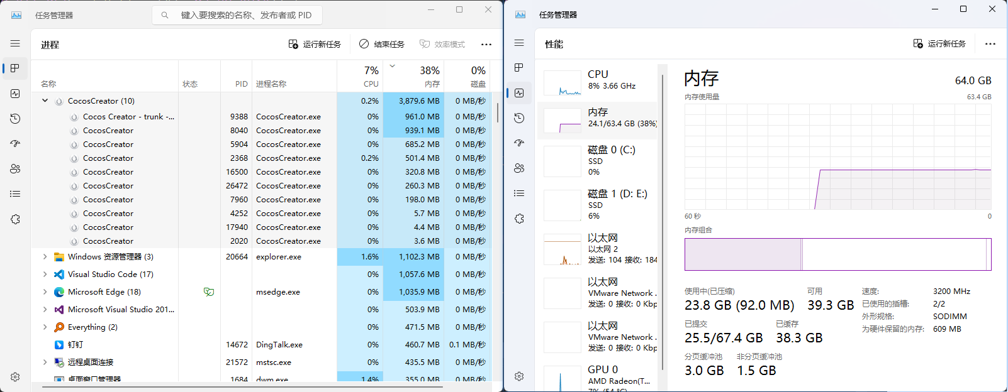
Task: Open Startup apps icon in left window sidebar
Action: click(15, 143)
